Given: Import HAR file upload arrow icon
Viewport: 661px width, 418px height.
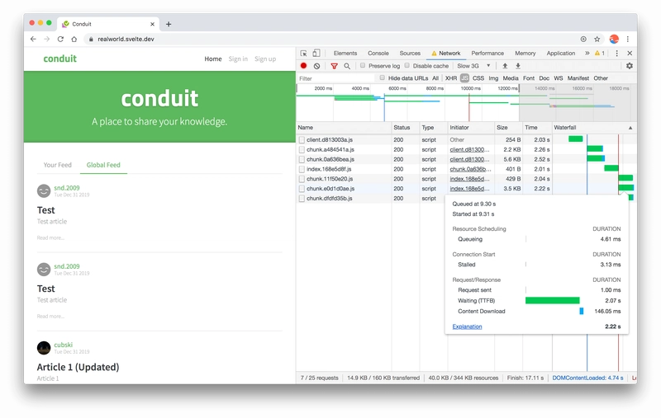Looking at the screenshot, I should (x=505, y=66).
